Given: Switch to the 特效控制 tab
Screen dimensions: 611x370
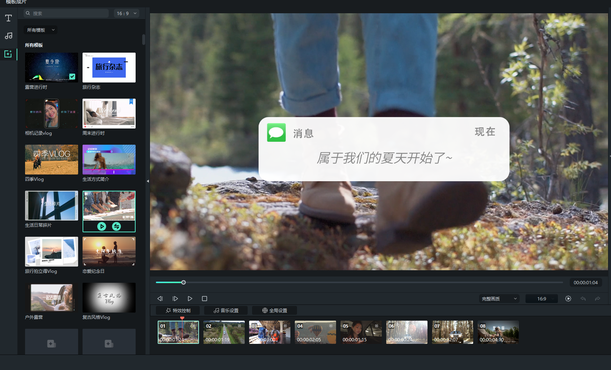Looking at the screenshot, I should (x=178, y=310).
